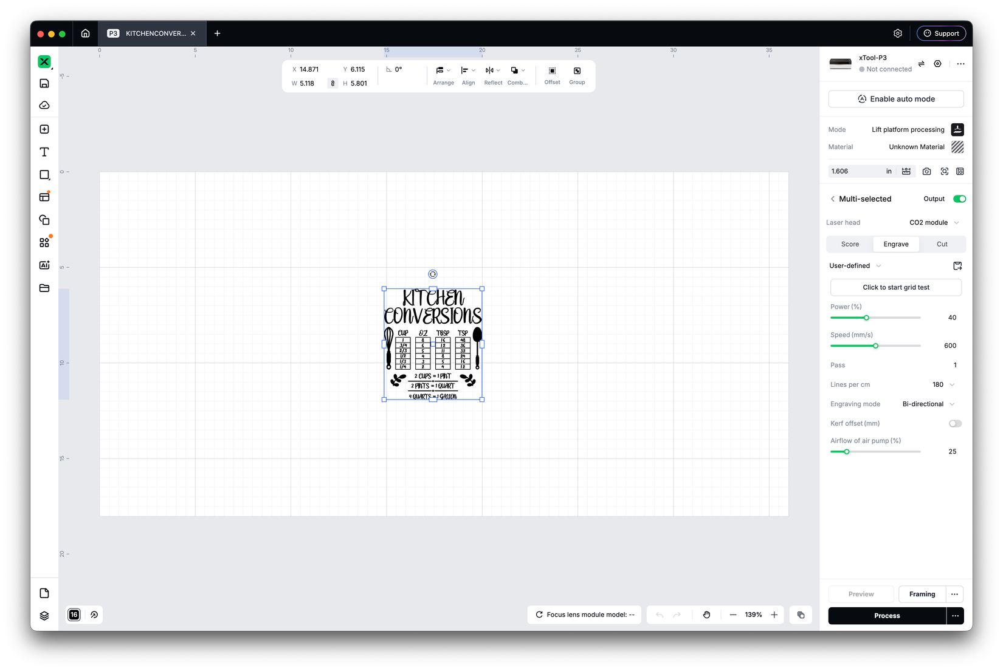Click the Offset tool icon
Viewport: 1003px width, 671px height.
[x=552, y=75]
